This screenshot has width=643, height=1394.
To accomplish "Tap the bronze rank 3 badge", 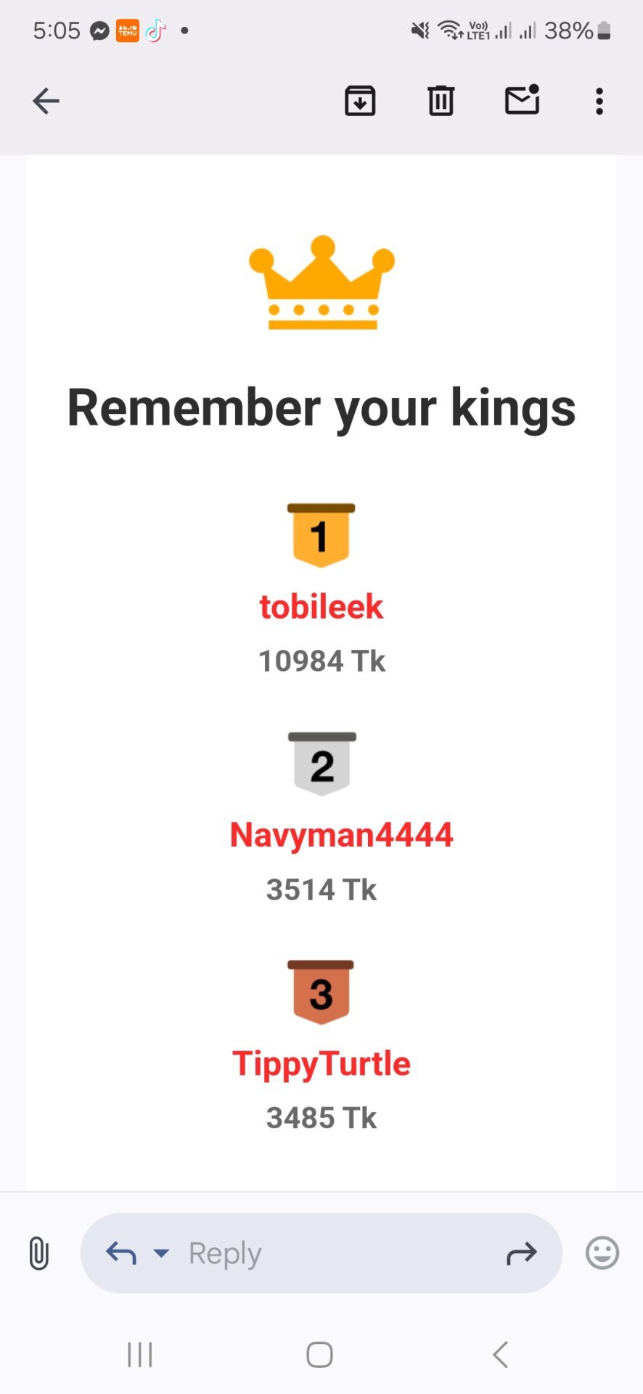I will pos(321,992).
